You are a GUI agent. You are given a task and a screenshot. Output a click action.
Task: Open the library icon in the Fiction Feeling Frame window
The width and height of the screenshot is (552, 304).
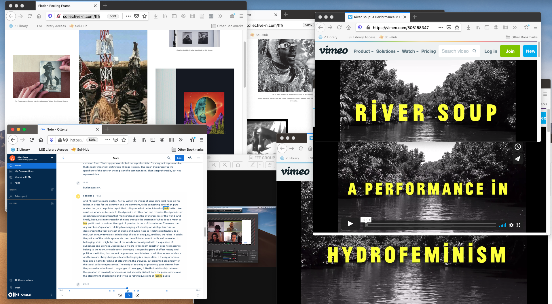[165, 16]
